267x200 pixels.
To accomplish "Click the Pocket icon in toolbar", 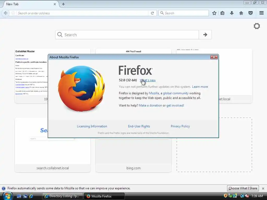I will point(251,13).
